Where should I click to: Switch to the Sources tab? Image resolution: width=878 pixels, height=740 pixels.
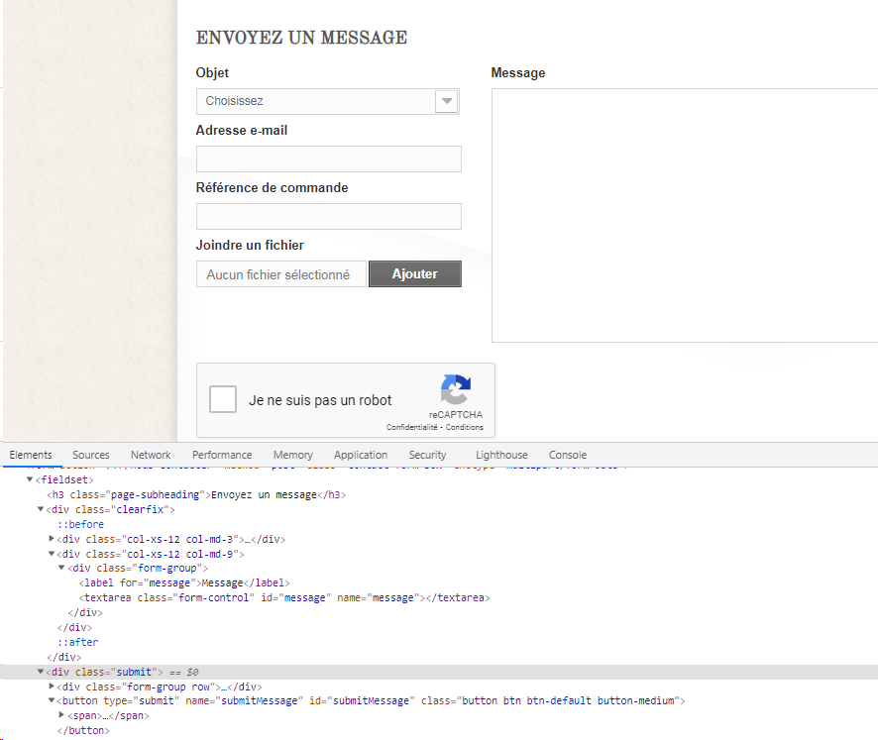pyautogui.click(x=91, y=455)
